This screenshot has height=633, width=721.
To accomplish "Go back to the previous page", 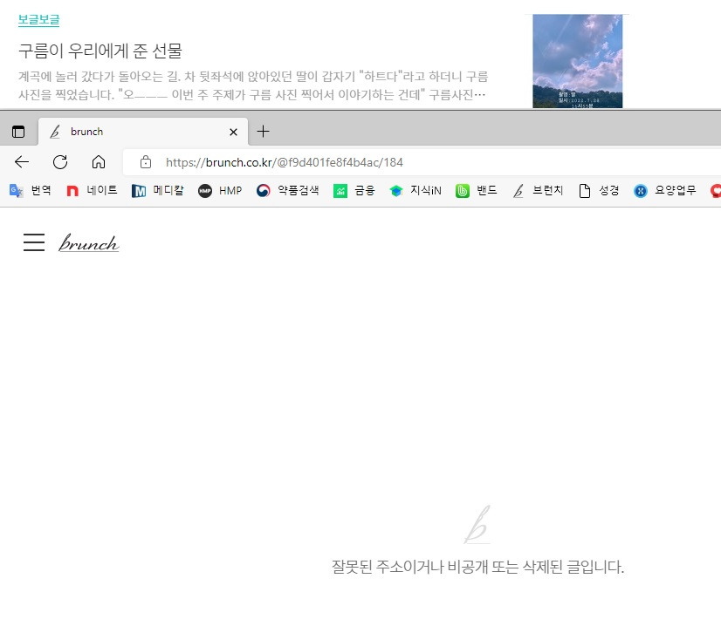I will point(22,162).
